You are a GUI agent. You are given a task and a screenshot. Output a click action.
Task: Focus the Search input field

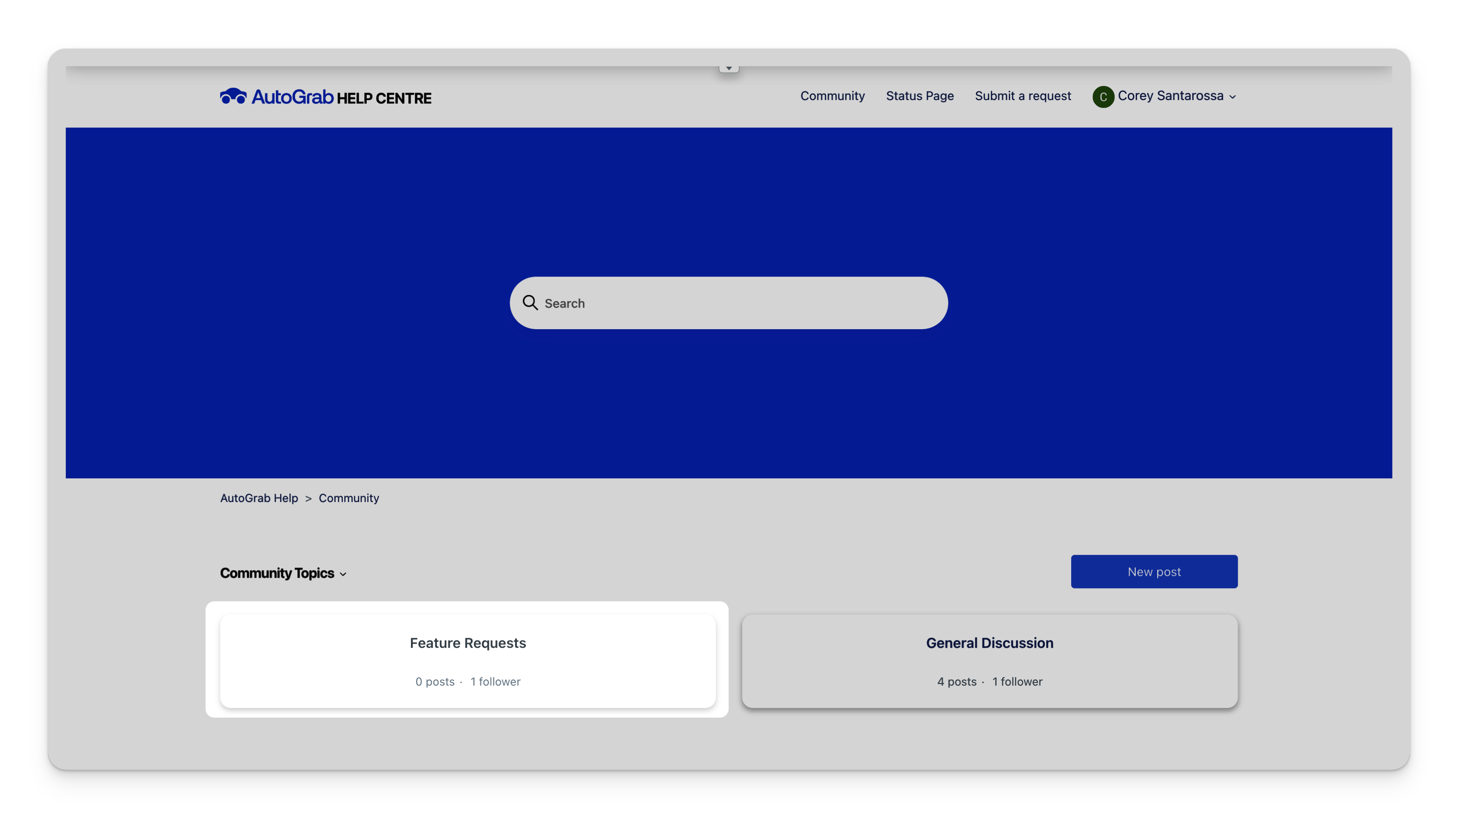(736, 303)
